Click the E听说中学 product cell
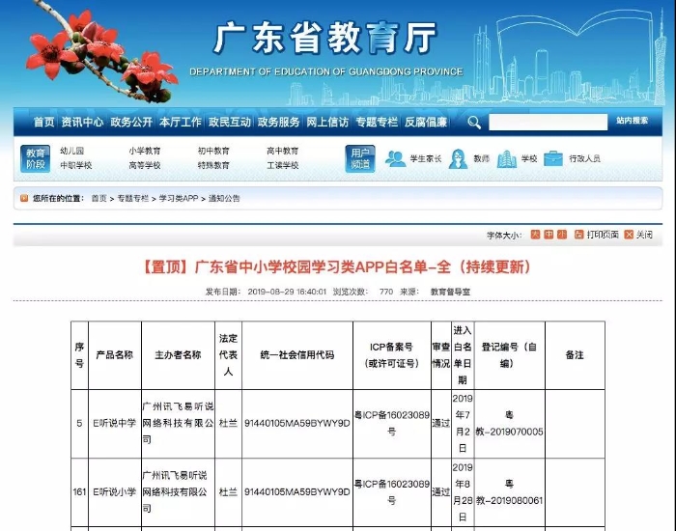This screenshot has height=531, width=676. [x=115, y=423]
